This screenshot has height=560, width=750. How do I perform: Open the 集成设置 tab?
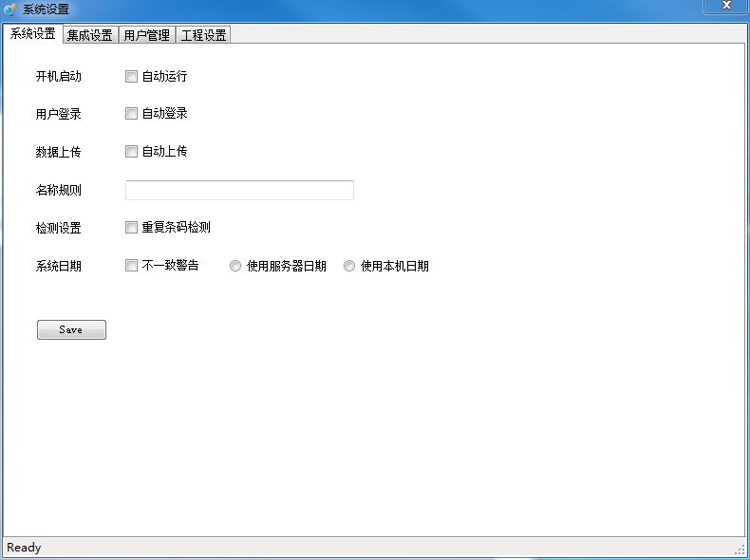pos(89,35)
